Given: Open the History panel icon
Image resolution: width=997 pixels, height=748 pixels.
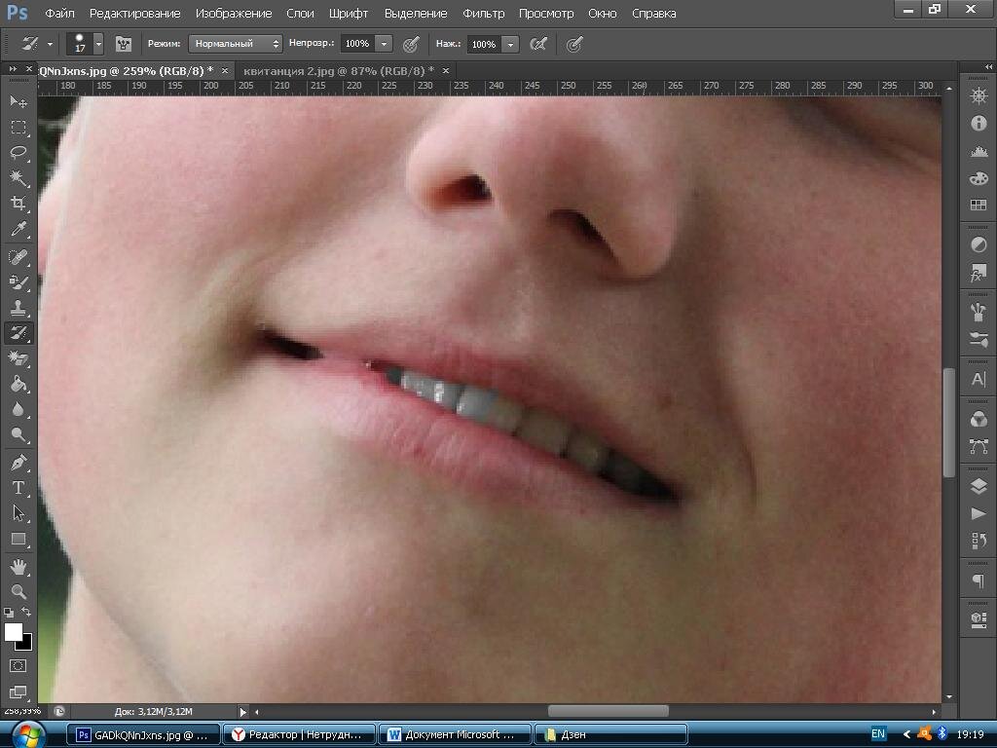Looking at the screenshot, I should 979,541.
